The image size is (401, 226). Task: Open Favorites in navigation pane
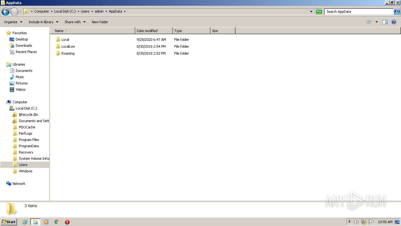19,33
